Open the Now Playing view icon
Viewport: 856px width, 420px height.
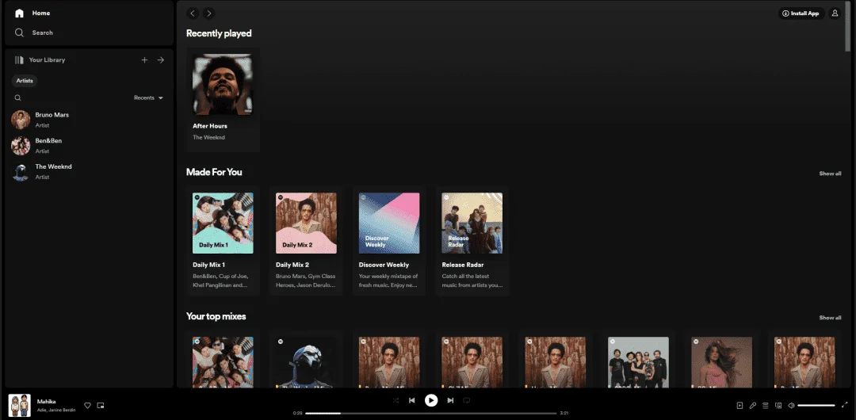[x=739, y=405]
